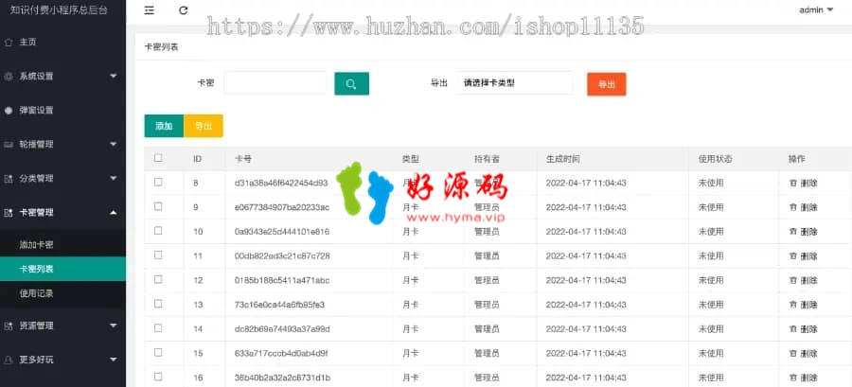Click icon beside 更多好玩
Viewport: 852px width, 387px height.
coord(9,360)
